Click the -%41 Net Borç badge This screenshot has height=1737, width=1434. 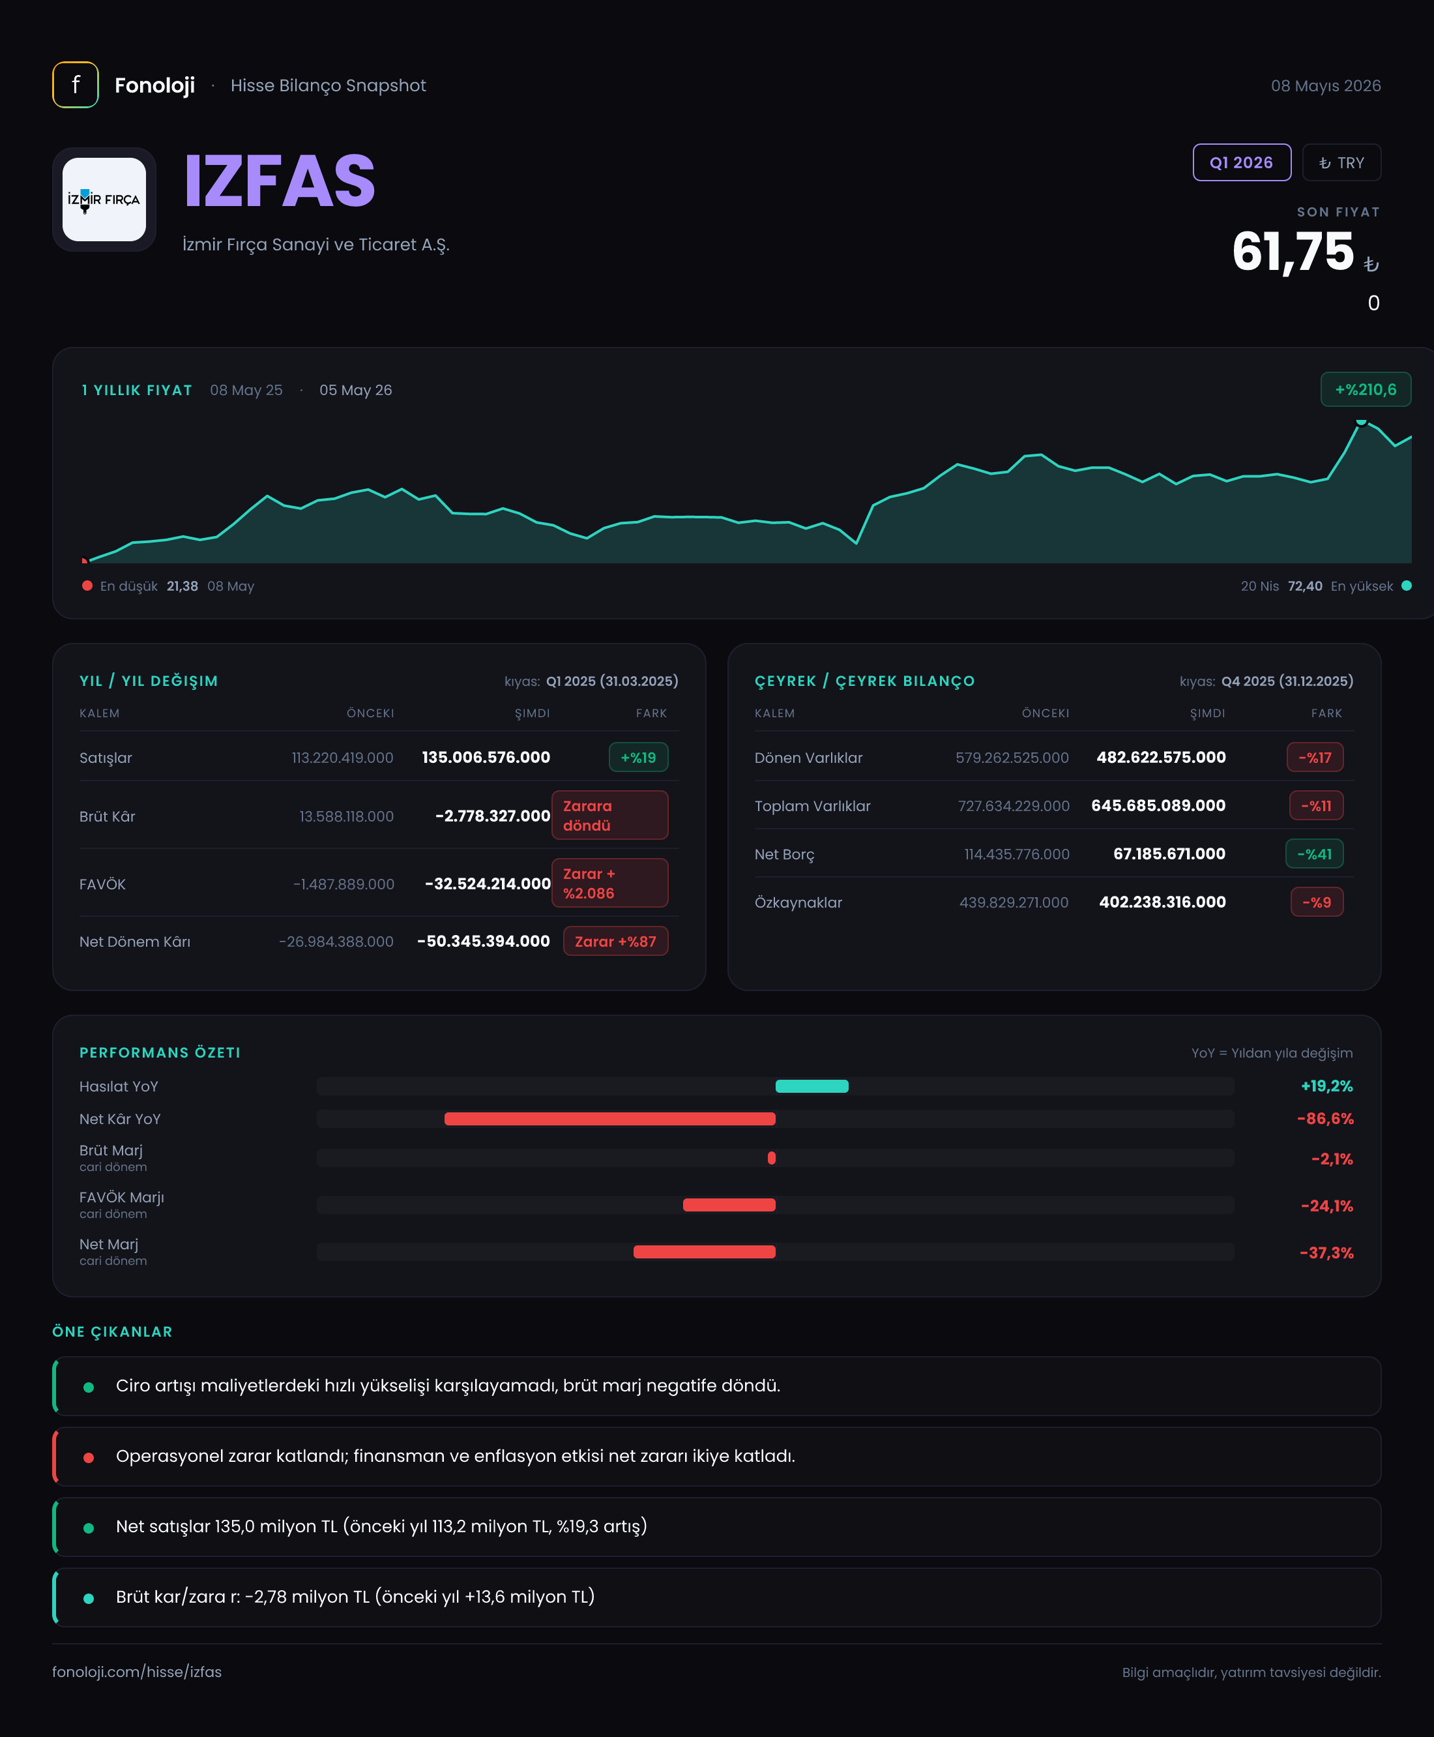point(1314,854)
